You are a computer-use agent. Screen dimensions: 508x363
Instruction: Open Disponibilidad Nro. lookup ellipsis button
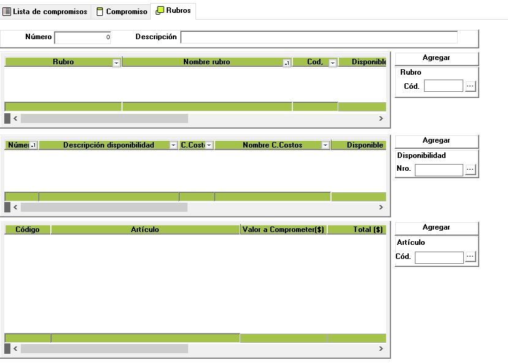[470, 170]
